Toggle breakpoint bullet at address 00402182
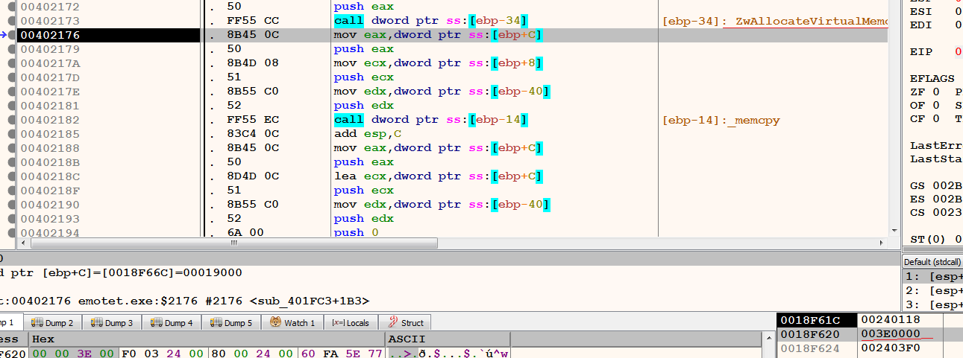This screenshot has height=358, width=963. 12,120
